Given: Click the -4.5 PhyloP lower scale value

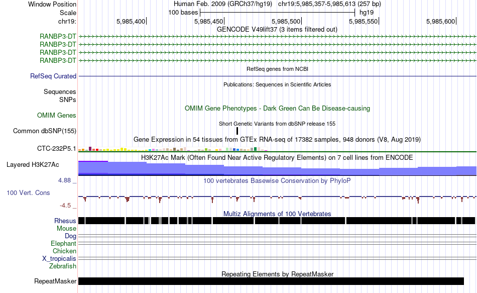Looking at the screenshot, I should pos(65,206).
